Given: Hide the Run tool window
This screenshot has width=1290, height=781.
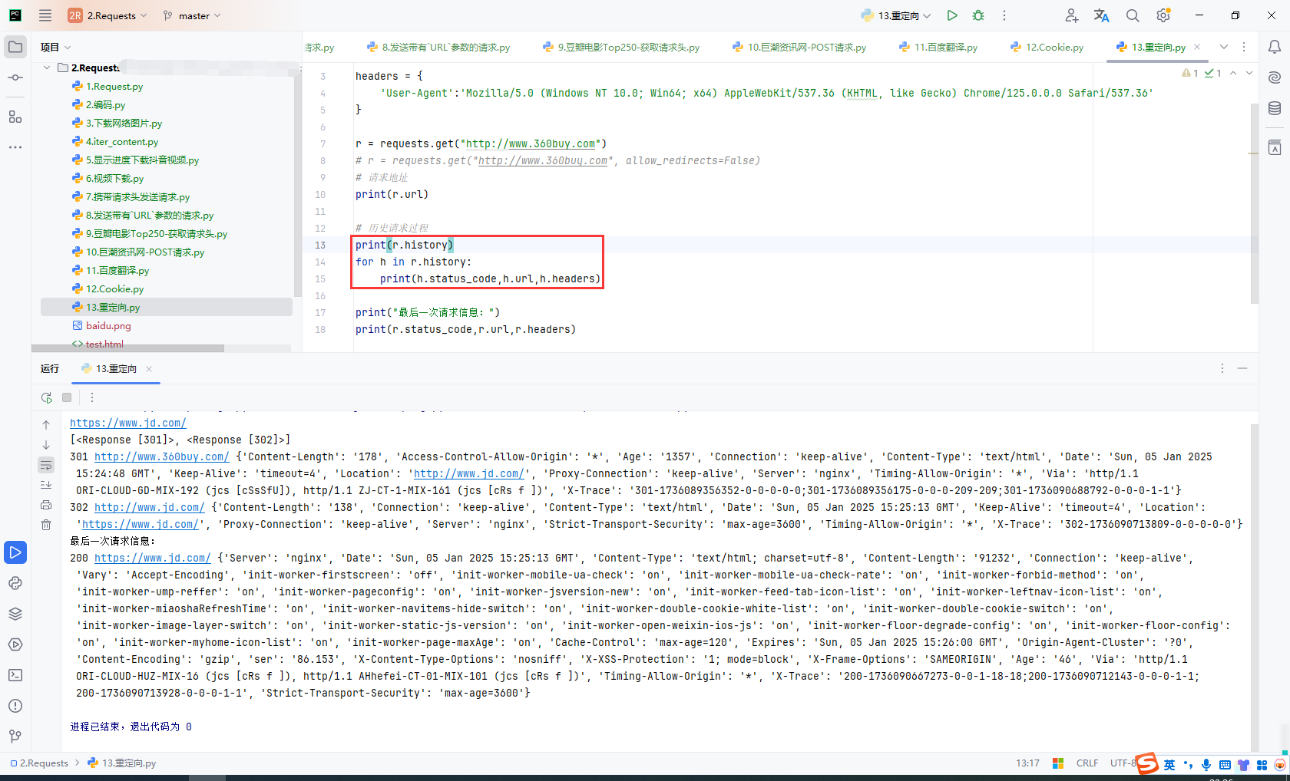Looking at the screenshot, I should pos(1242,368).
